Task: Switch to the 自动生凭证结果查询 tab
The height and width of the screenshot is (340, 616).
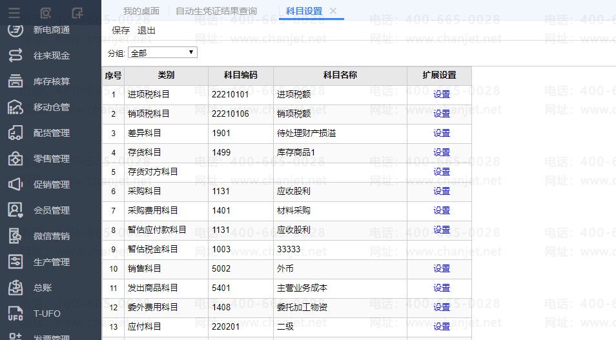Action: pyautogui.click(x=216, y=11)
